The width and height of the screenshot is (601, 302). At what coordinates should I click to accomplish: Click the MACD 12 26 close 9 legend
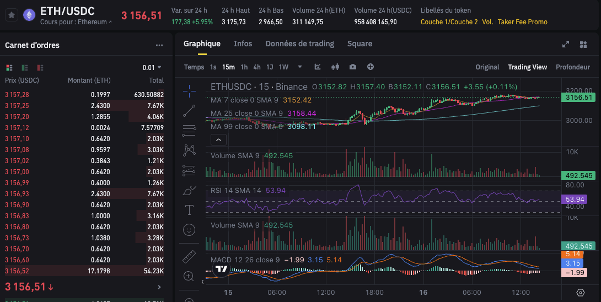(245, 260)
